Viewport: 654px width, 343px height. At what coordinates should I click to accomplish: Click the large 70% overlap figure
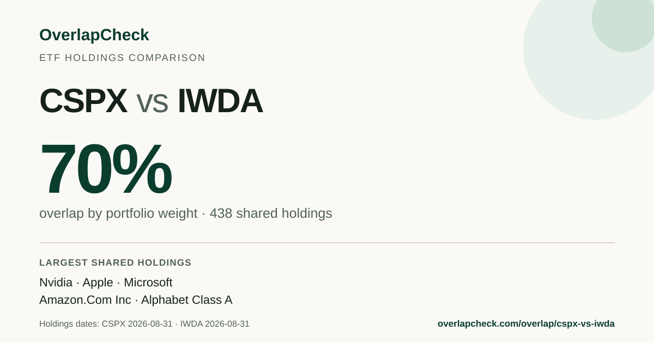point(106,169)
